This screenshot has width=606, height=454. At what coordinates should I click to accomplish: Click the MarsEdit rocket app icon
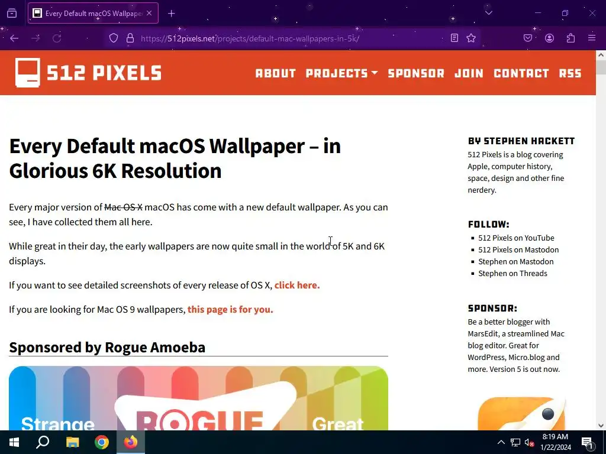521,413
